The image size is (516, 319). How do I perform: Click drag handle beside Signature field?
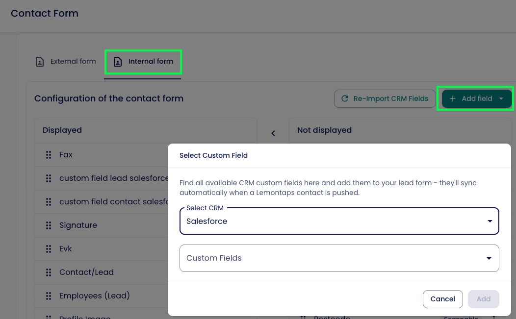pyautogui.click(x=49, y=225)
